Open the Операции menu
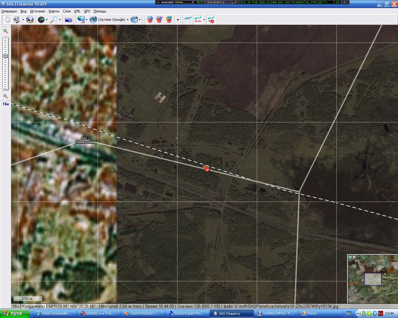This screenshot has height=318, width=398. point(9,11)
